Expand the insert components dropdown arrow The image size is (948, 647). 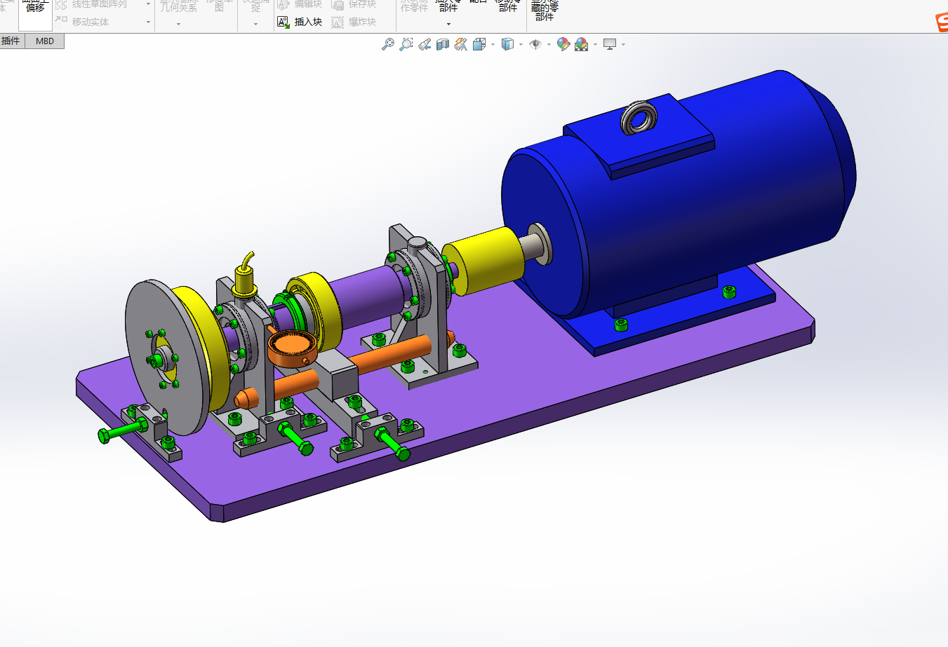[x=449, y=24]
